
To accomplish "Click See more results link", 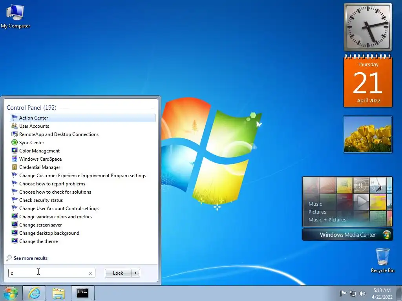I will 31,258.
